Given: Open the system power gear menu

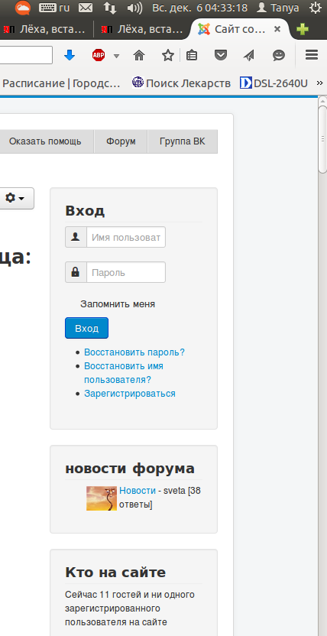Looking at the screenshot, I should pyautogui.click(x=316, y=8).
